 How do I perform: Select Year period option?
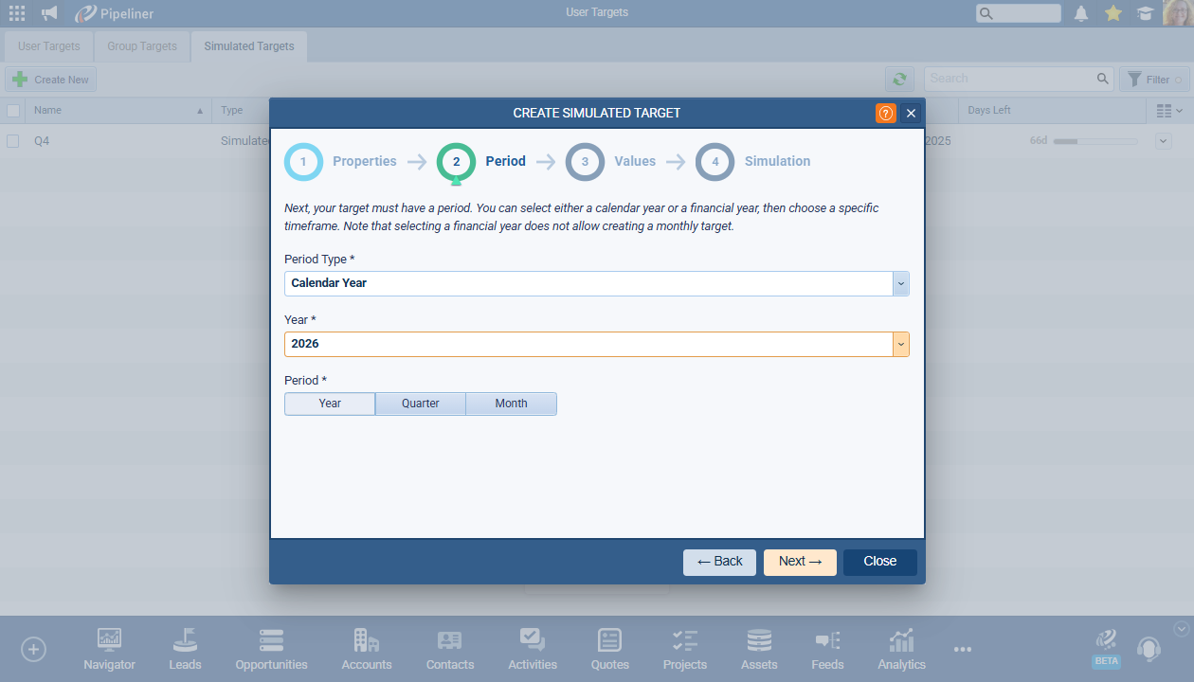point(330,404)
